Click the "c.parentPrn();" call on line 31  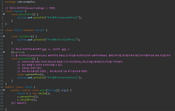(x=28, y=97)
